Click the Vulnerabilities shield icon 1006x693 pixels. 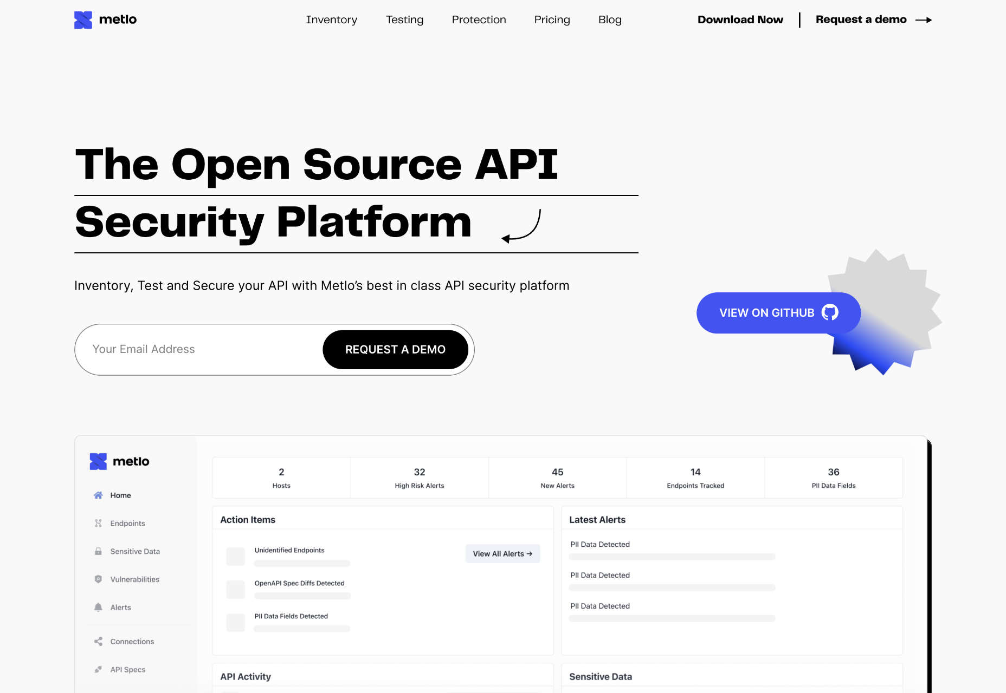[x=98, y=579]
